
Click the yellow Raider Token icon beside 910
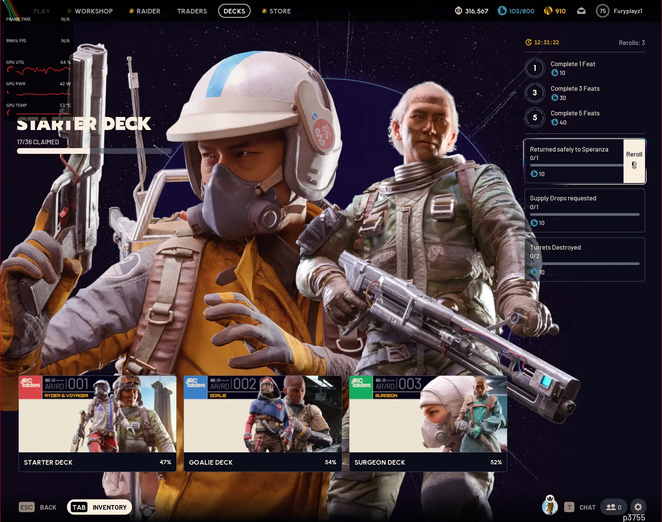(x=548, y=11)
